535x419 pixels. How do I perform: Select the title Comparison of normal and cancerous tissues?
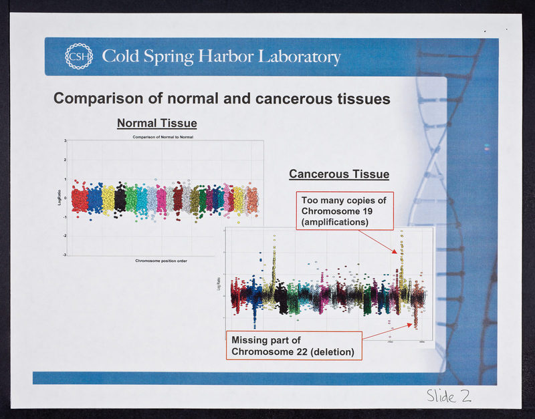coord(221,99)
